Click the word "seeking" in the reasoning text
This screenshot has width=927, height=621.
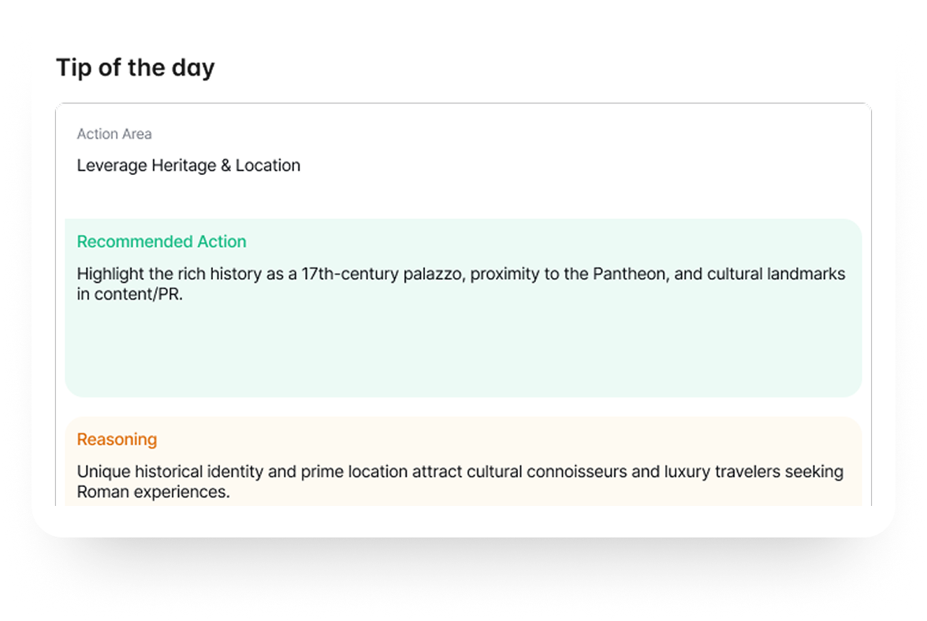pos(817,472)
